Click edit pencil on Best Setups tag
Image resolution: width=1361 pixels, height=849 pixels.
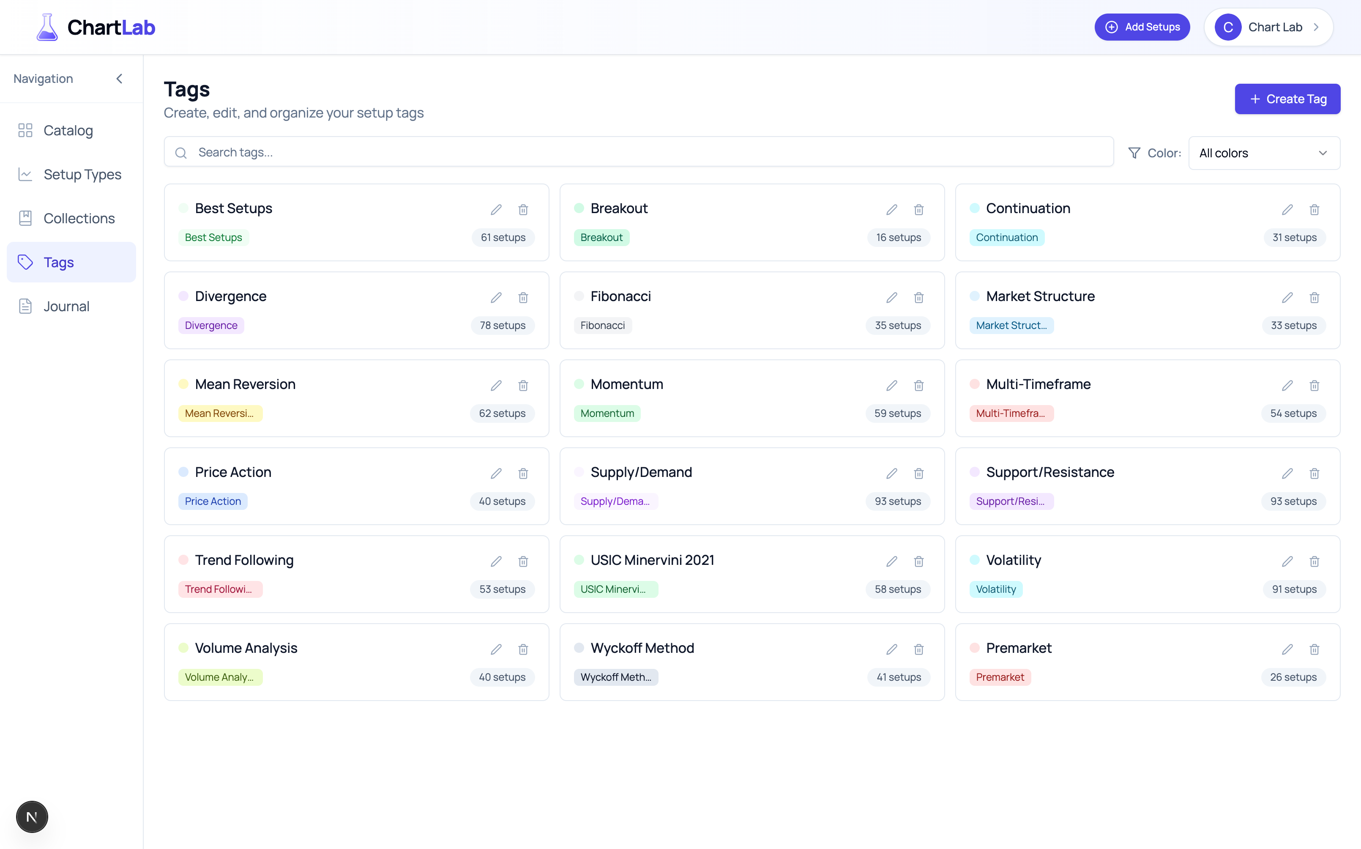tap(496, 209)
